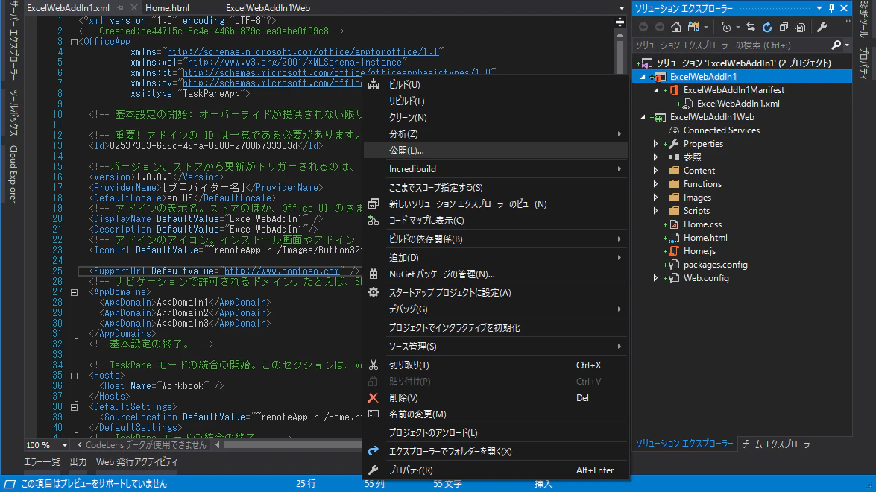Click プロパティ(R) in the context menu
This screenshot has height=492, width=876.
point(496,470)
